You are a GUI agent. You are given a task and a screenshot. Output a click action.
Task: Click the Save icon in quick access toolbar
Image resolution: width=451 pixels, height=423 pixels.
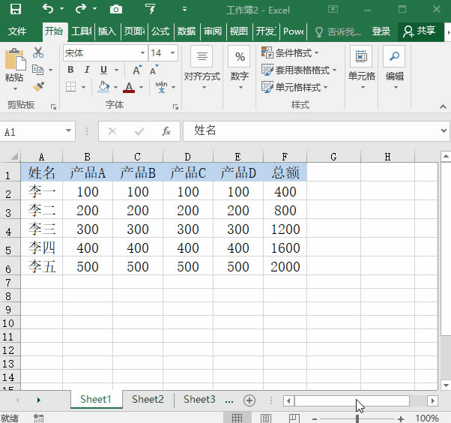point(15,10)
